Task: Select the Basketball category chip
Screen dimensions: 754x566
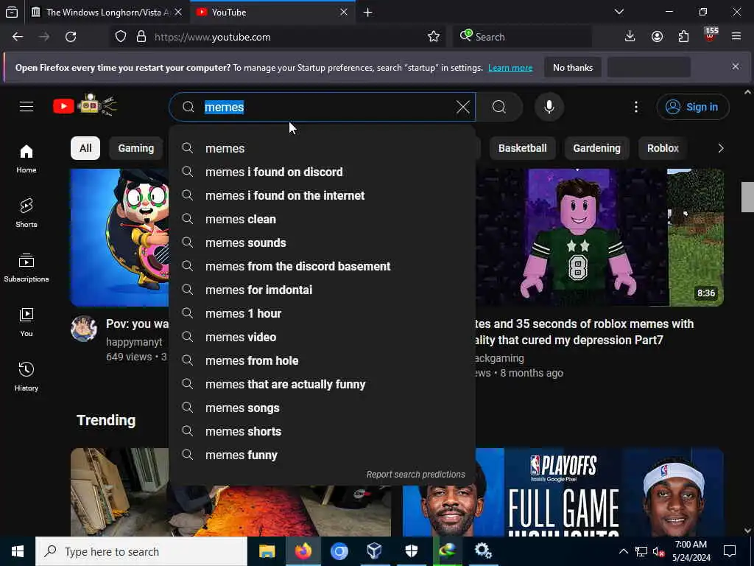Action: pos(522,148)
